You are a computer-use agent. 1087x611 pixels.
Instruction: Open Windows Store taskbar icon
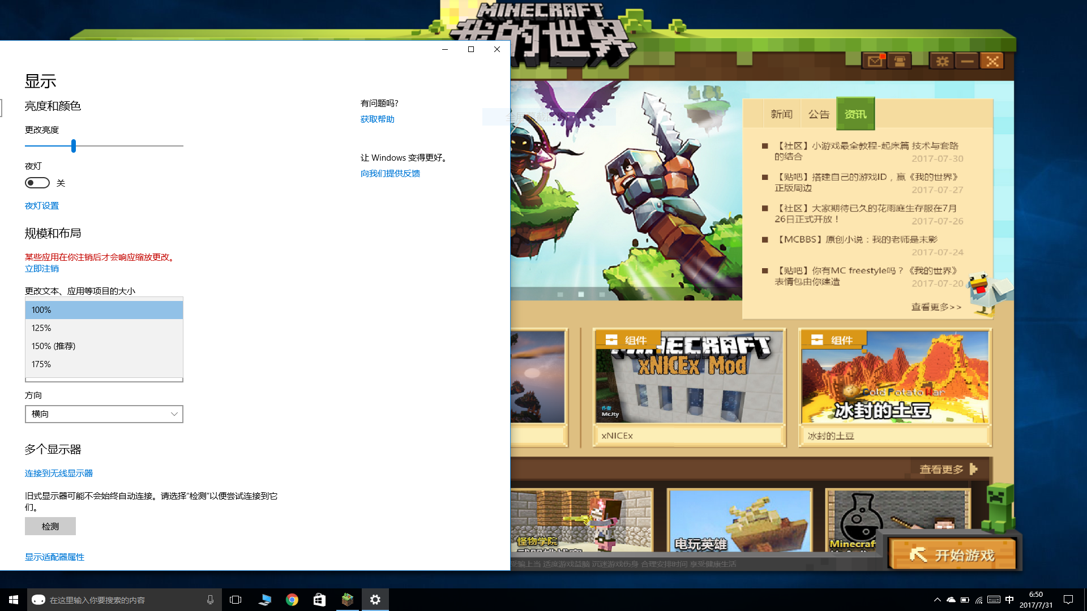coord(319,600)
